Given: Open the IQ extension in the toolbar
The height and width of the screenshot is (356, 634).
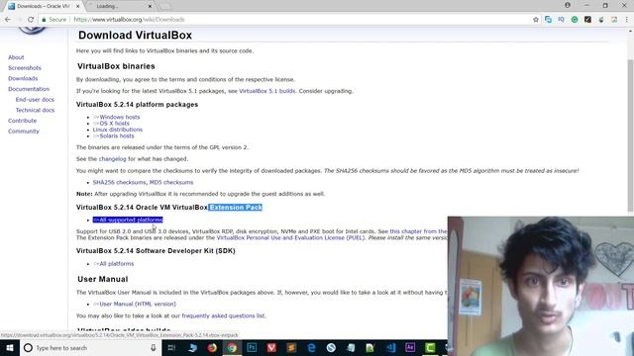Looking at the screenshot, I should coord(562,20).
